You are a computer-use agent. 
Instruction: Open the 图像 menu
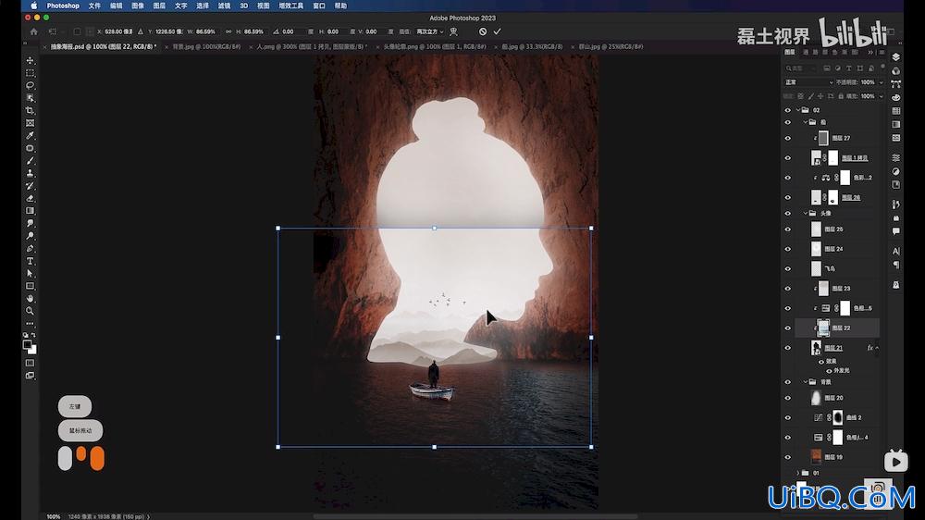138,6
